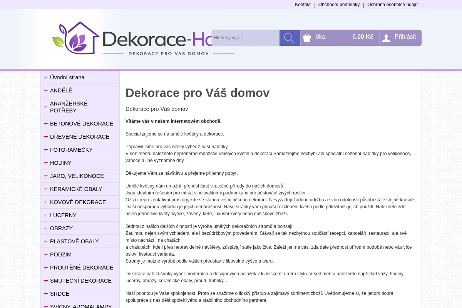This screenshot has width=462, height=308.
Task: Click the heading Dekorace pro Váš domov
Action: click(x=198, y=93)
